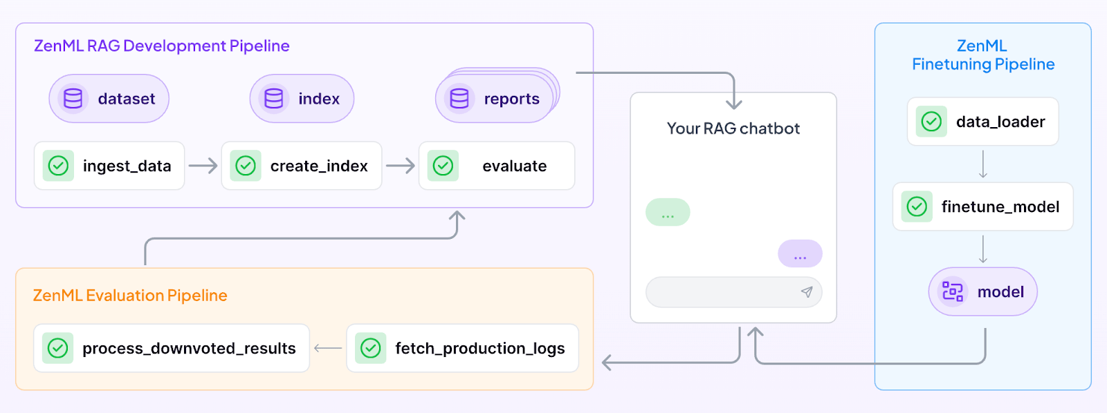Select the ZenML Evaluation Pipeline title
1107x413 pixels.
click(x=130, y=296)
